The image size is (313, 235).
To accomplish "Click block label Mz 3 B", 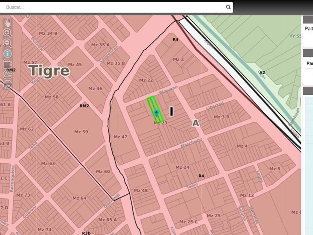I will click(222, 117).
